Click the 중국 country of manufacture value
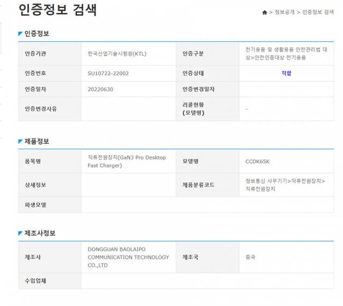This screenshot has height=306, width=343. [250, 257]
